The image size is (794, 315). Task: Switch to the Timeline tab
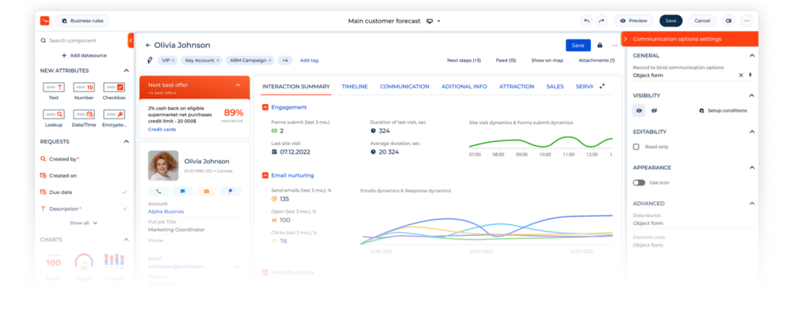(x=354, y=86)
